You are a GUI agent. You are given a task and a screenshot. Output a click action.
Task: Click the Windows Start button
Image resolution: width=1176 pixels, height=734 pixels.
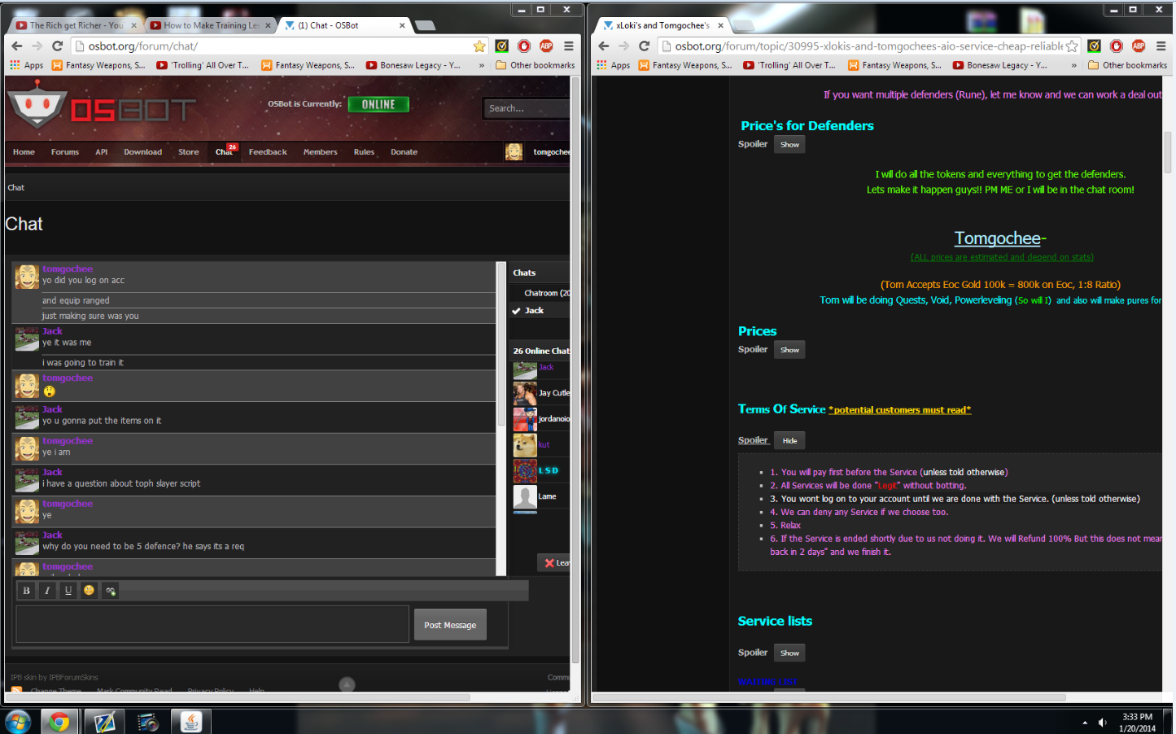pos(17,721)
